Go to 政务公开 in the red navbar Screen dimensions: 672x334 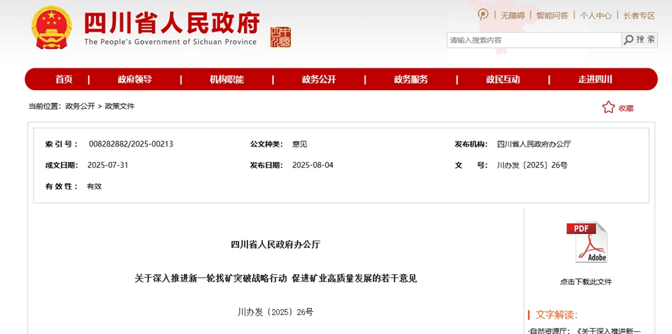point(319,79)
